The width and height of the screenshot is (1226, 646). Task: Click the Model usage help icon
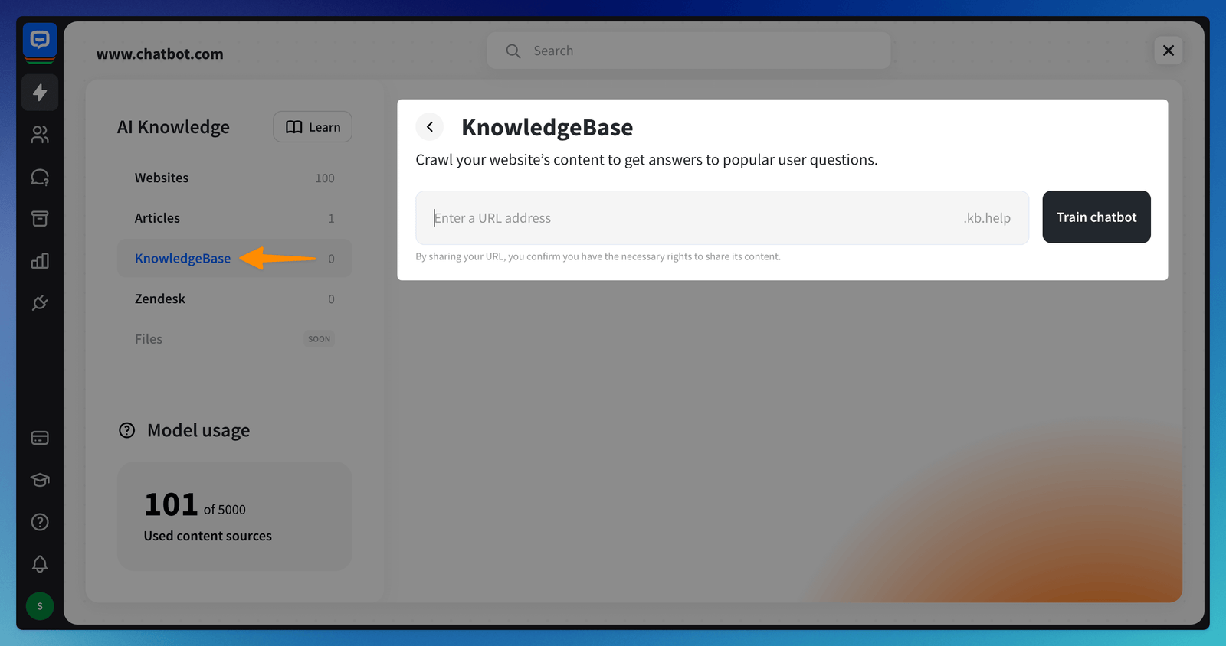coord(127,430)
